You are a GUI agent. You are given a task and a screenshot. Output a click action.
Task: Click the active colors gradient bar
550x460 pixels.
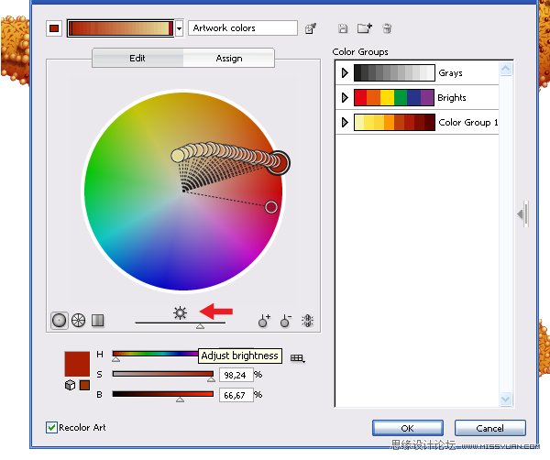point(121,28)
